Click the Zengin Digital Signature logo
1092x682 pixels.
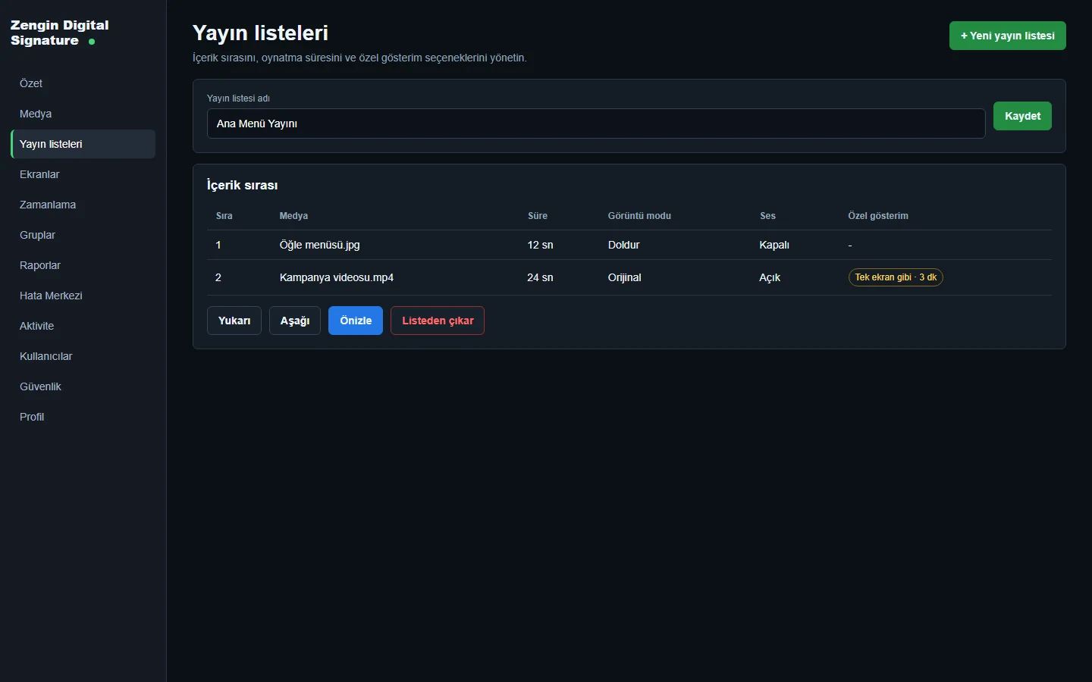coord(59,33)
